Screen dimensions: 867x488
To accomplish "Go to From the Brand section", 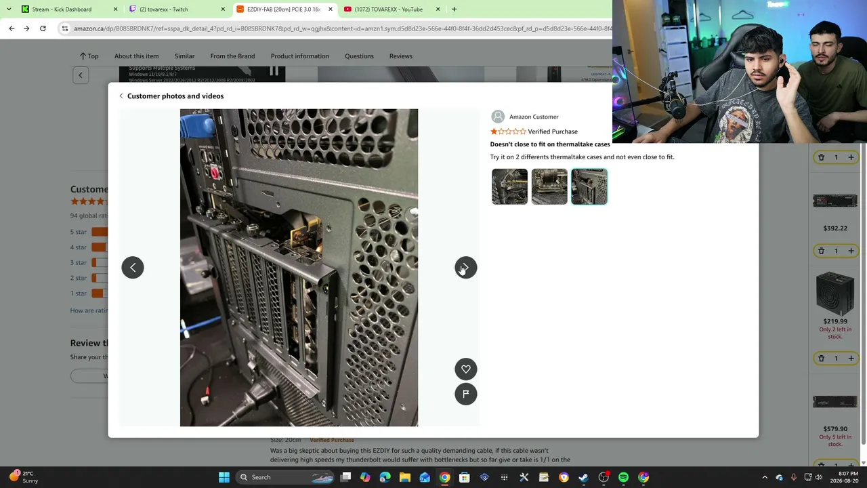I will tap(232, 56).
